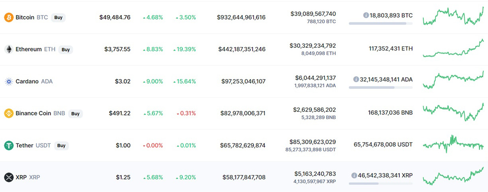
Task: Open the Bitcoin 7-day price chart
Action: pos(453,16)
